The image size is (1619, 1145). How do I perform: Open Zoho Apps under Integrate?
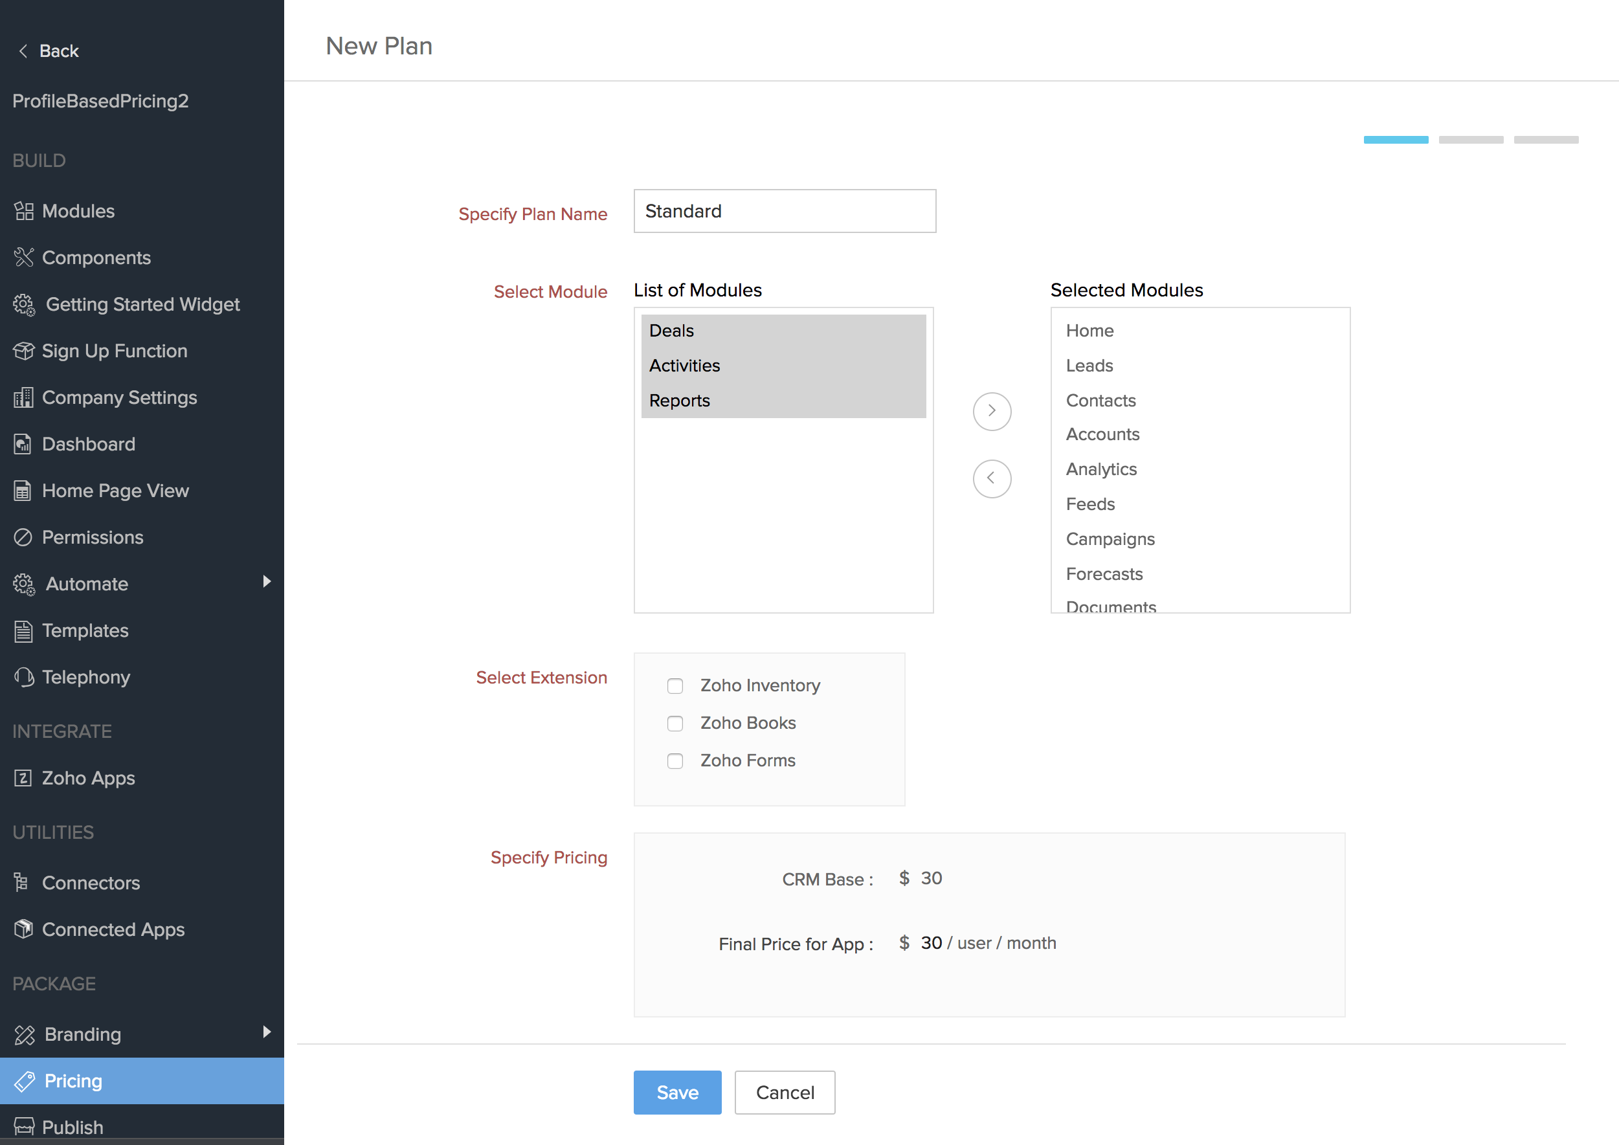click(x=88, y=777)
